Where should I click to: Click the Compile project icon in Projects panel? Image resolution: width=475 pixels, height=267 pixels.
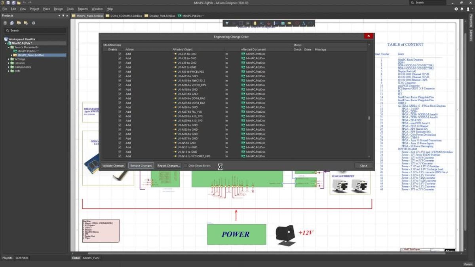pyautogui.click(x=11, y=23)
